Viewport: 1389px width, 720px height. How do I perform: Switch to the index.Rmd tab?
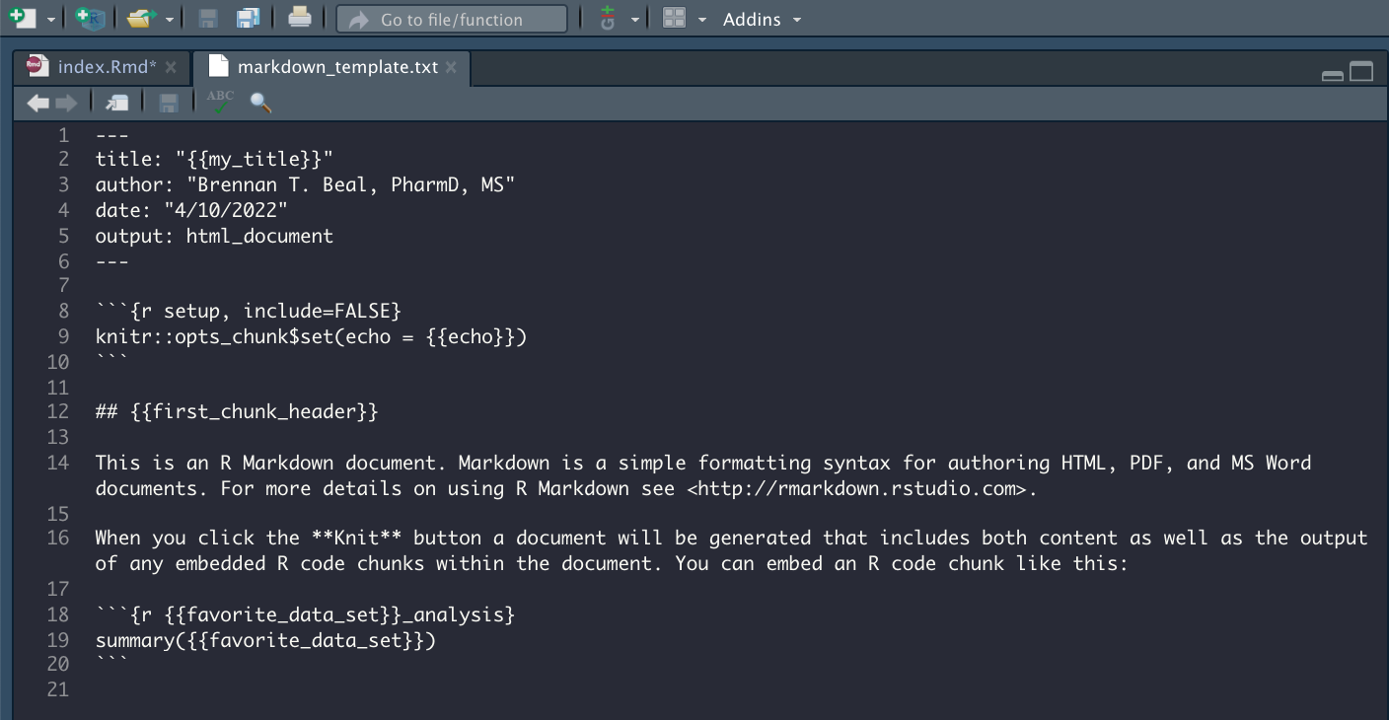coord(107,67)
